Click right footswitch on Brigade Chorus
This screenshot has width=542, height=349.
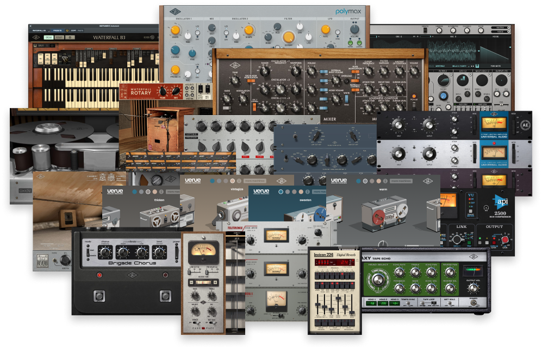[165, 296]
